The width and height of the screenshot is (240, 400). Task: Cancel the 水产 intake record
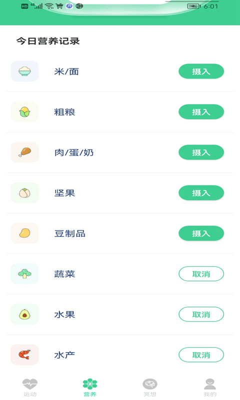[x=201, y=355]
